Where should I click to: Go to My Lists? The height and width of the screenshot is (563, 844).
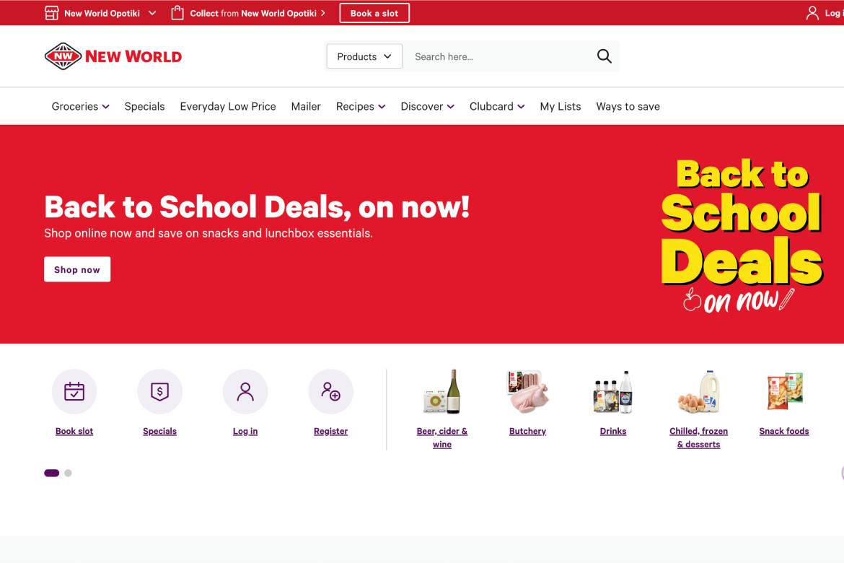(561, 106)
